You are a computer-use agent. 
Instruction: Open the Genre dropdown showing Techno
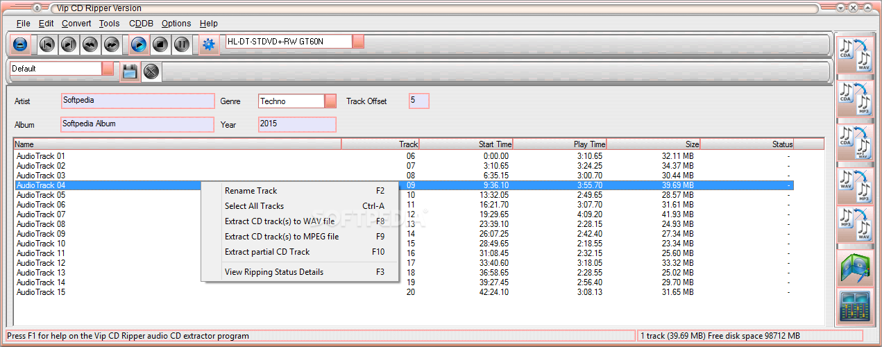coord(331,101)
